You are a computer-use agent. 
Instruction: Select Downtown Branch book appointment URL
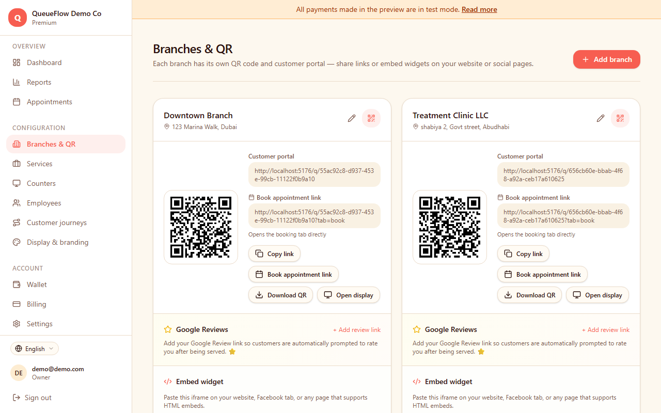[314, 216]
